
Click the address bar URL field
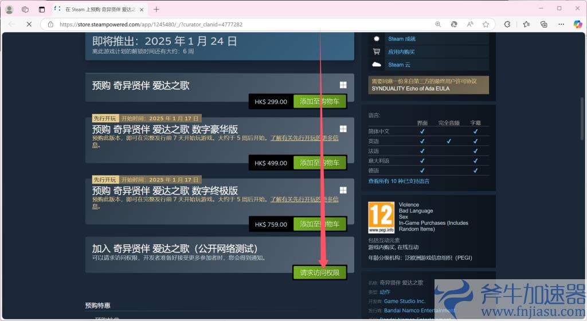(151, 24)
